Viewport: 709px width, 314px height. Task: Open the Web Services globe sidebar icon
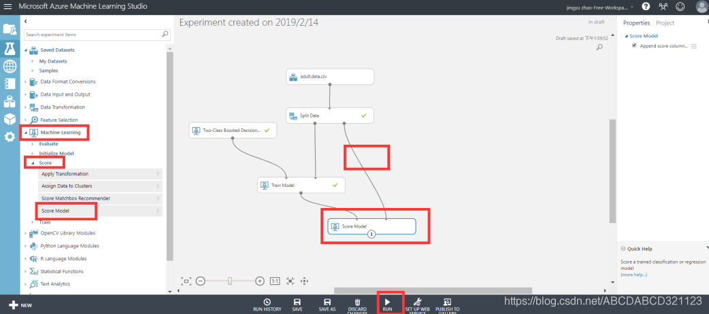10,67
